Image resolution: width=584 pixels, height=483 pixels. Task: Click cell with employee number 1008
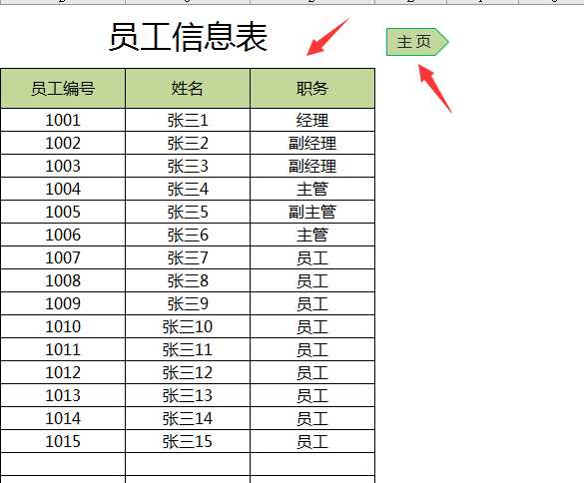(x=63, y=280)
